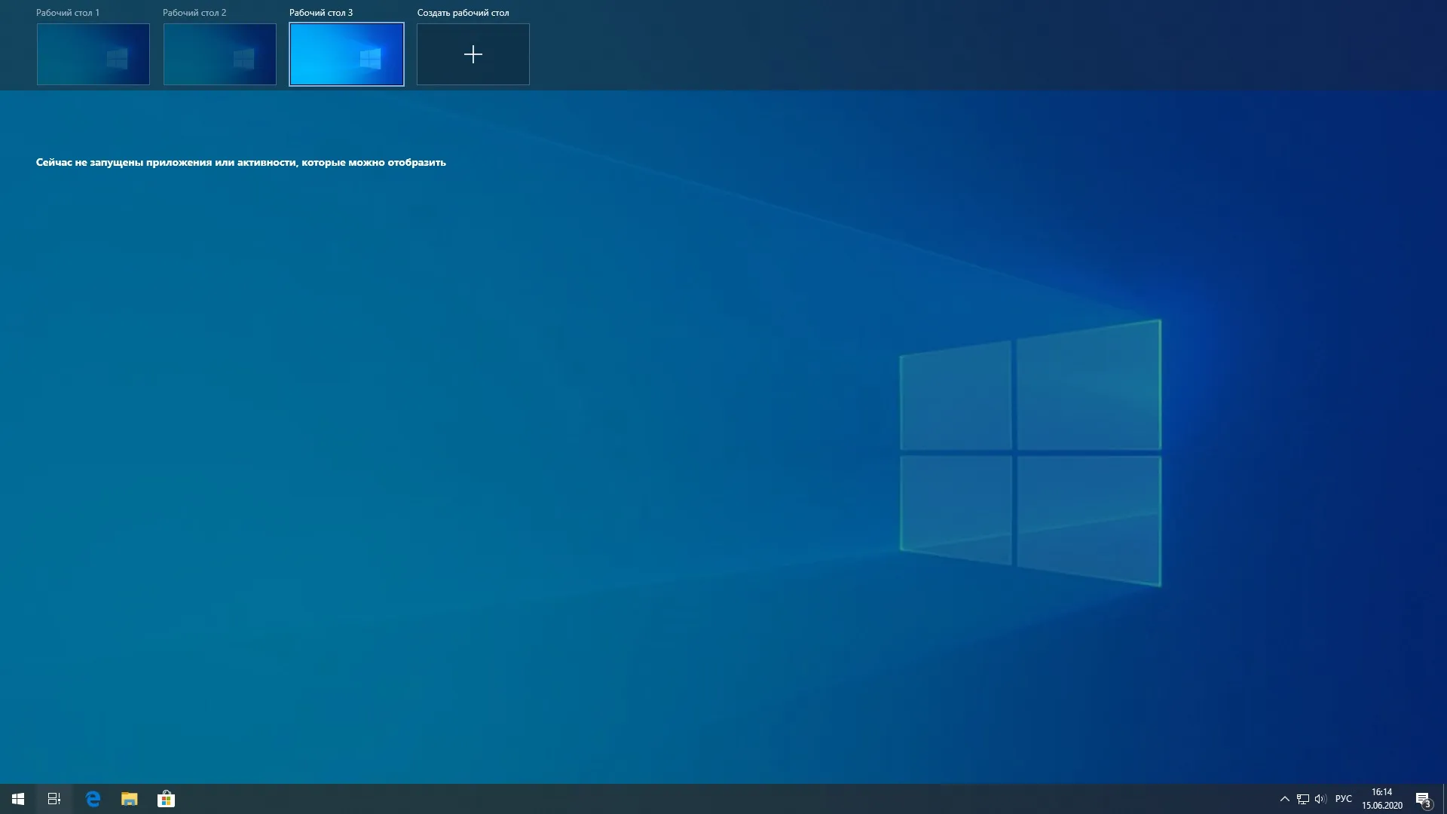The image size is (1447, 814).
Task: Change input language РУС indicator
Action: click(x=1343, y=799)
